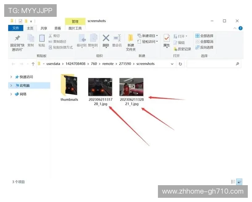The height and width of the screenshot is (202, 252).
Task: Open Help question mark icon
Action: (240, 28)
